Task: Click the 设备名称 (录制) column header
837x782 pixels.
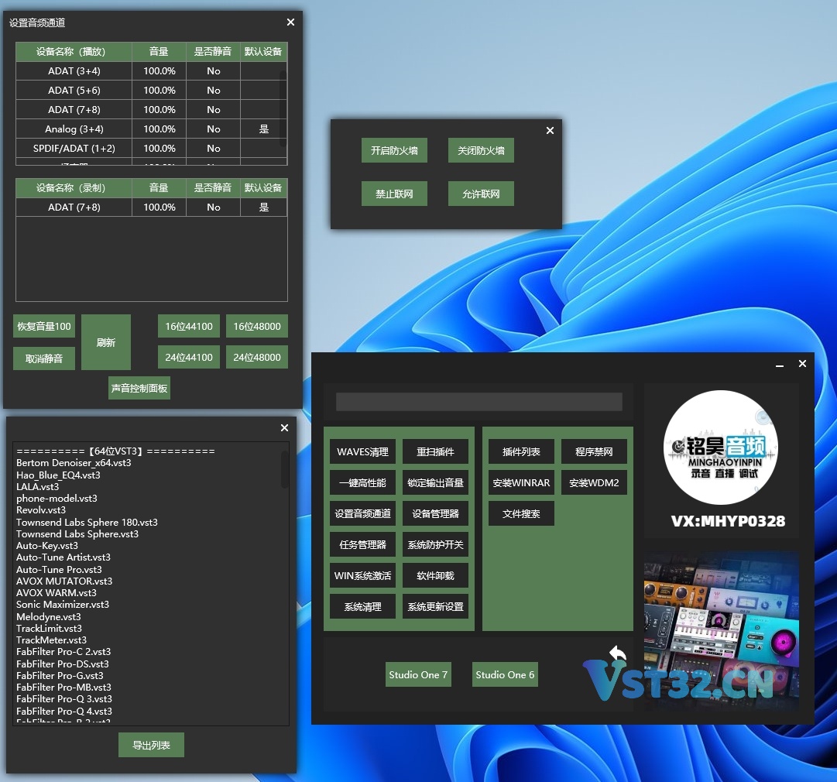Action: [74, 188]
